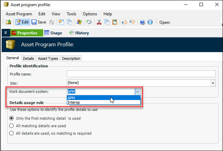
Task: Open help with question mark icon
Action: coord(142,22)
